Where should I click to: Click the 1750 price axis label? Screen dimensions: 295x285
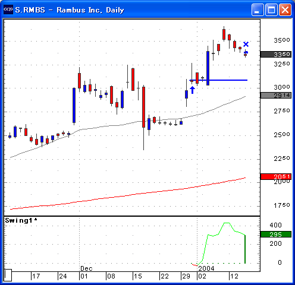[282, 205]
